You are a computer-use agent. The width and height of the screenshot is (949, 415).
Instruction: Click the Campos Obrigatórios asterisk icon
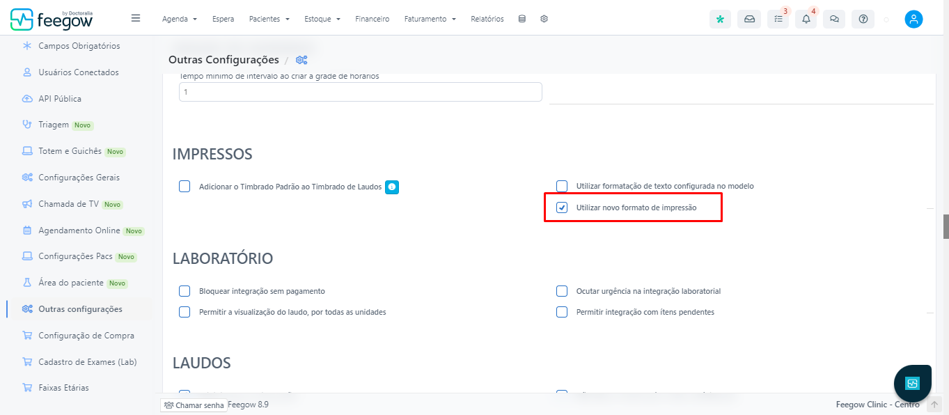click(27, 46)
